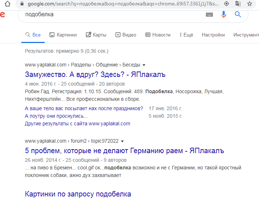259x199 pixels.
Task: Open the on-screen keyboard icon in search box
Action: tap(209, 14)
